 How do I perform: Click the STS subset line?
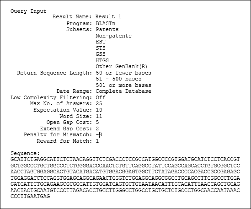101,48
